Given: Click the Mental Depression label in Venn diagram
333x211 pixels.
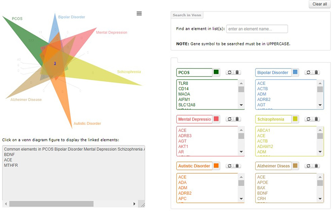Looking at the screenshot, I should 111,32.
